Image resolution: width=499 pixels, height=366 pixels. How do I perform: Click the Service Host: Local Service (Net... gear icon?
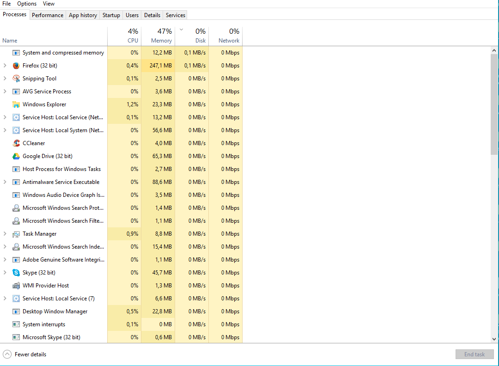pyautogui.click(x=16, y=117)
